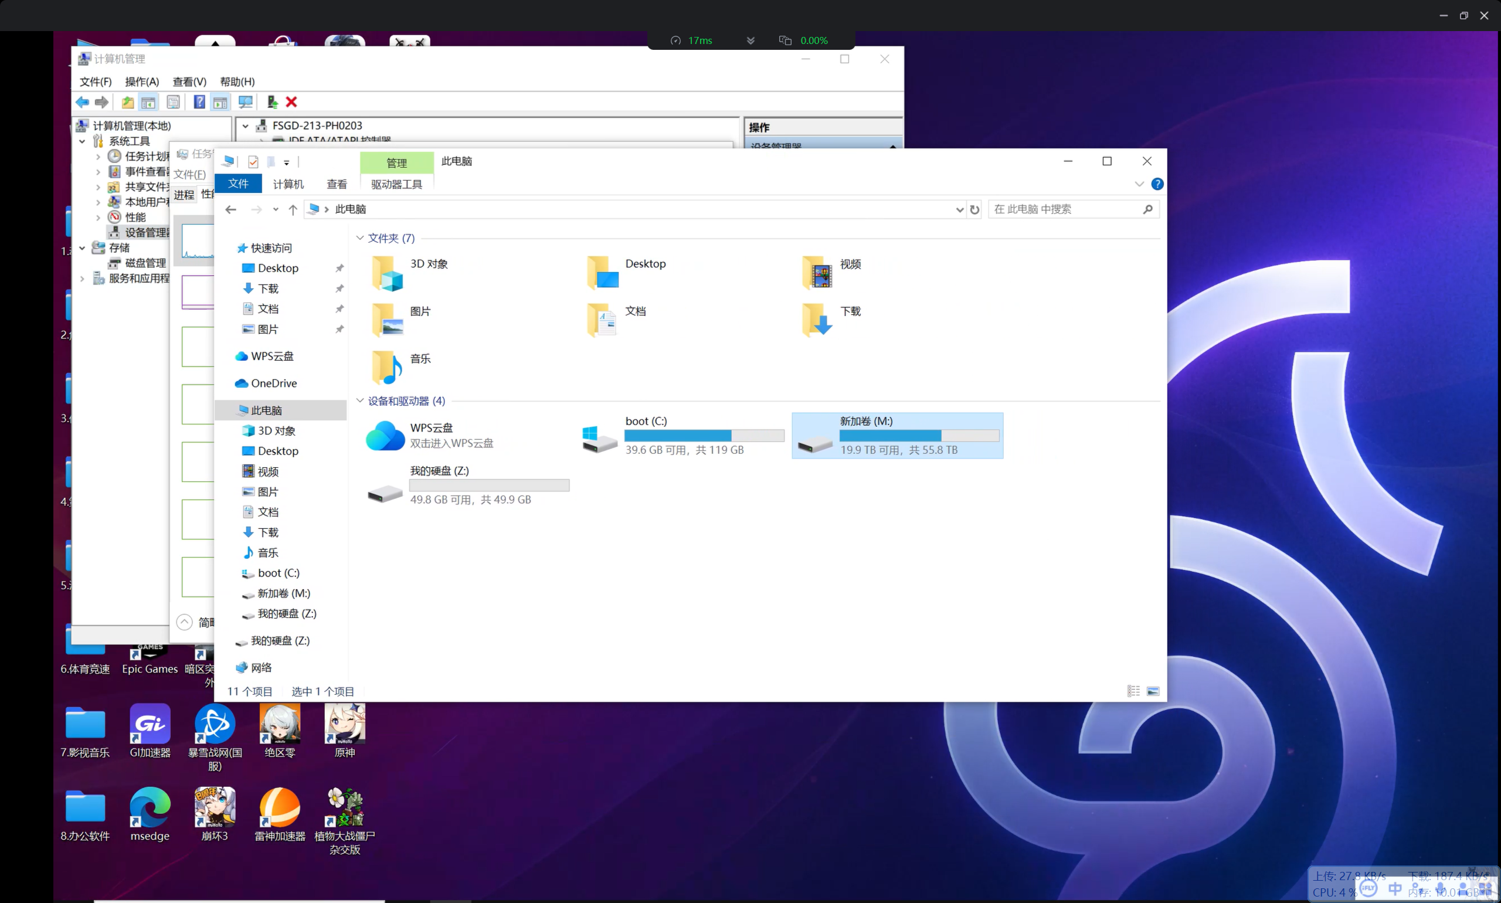Open the 文件 ribbon tab
This screenshot has width=1501, height=903.
(239, 184)
